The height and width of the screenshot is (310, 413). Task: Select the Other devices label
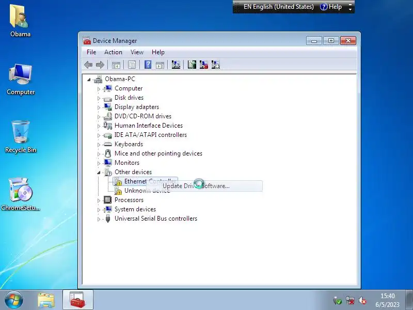133,172
